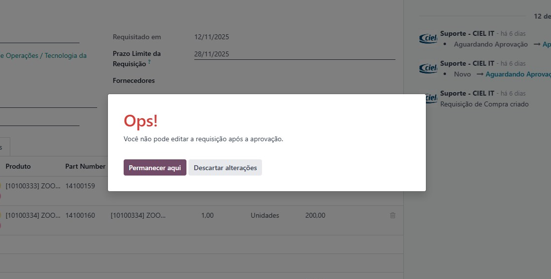The width and height of the screenshot is (551, 279).
Task: Click the partially visible tab above Produto column
Action: tap(4, 147)
